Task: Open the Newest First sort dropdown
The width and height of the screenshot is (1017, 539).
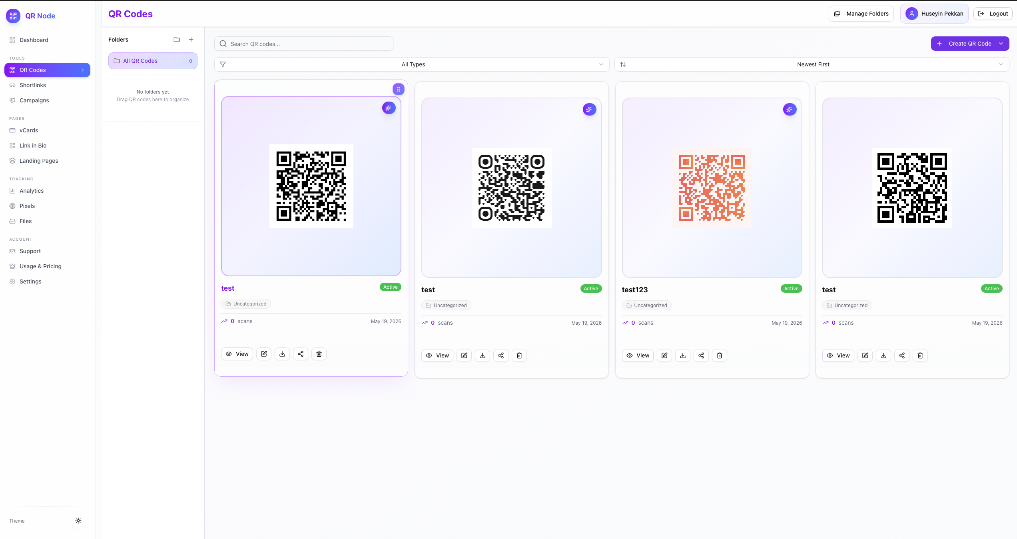Action: [x=812, y=64]
